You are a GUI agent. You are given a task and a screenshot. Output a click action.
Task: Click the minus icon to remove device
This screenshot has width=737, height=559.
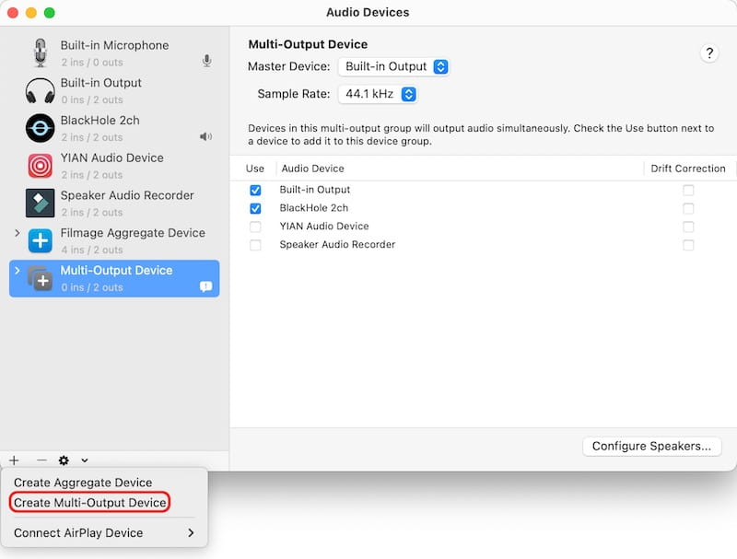pyautogui.click(x=41, y=460)
